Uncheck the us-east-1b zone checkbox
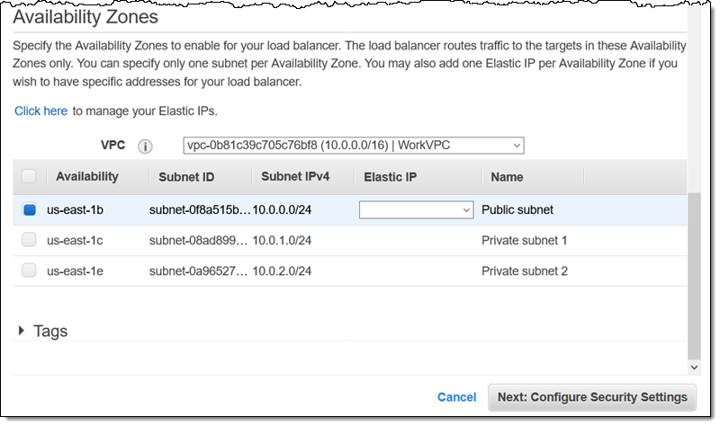This screenshot has width=720, height=426. click(x=29, y=209)
